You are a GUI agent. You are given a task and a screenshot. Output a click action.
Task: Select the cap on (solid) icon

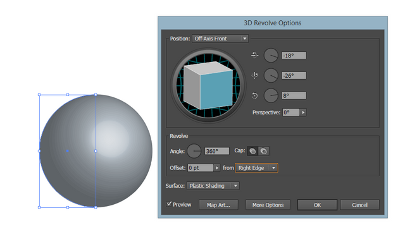click(252, 151)
